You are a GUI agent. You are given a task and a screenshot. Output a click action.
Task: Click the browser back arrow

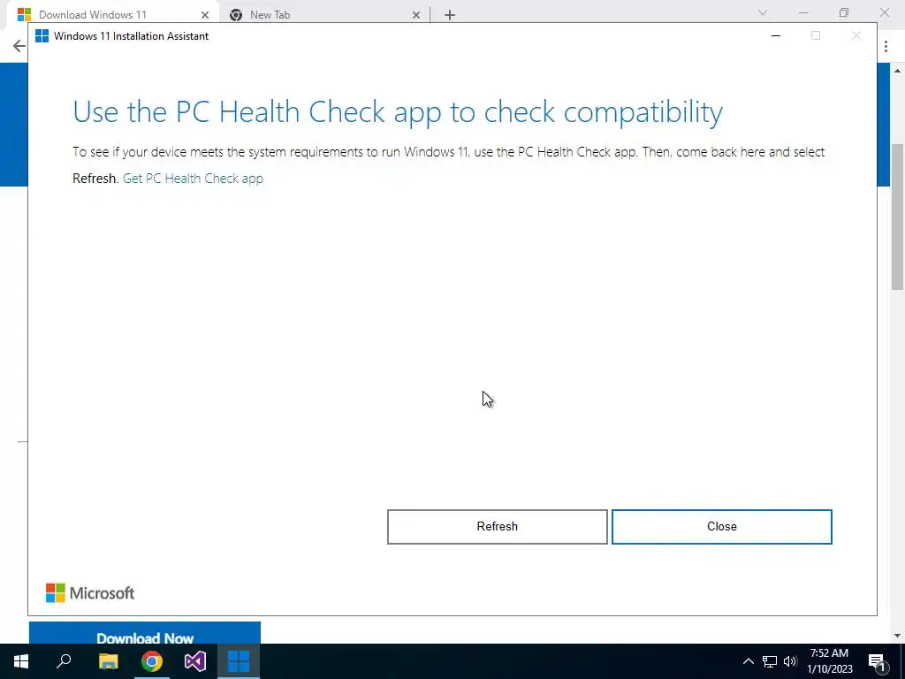19,46
